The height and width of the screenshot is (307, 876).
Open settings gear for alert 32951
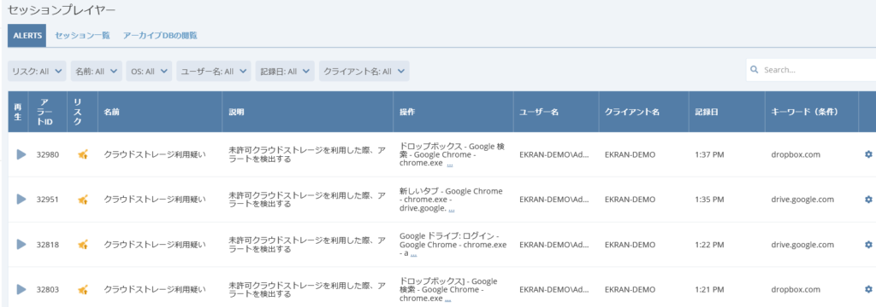(868, 199)
